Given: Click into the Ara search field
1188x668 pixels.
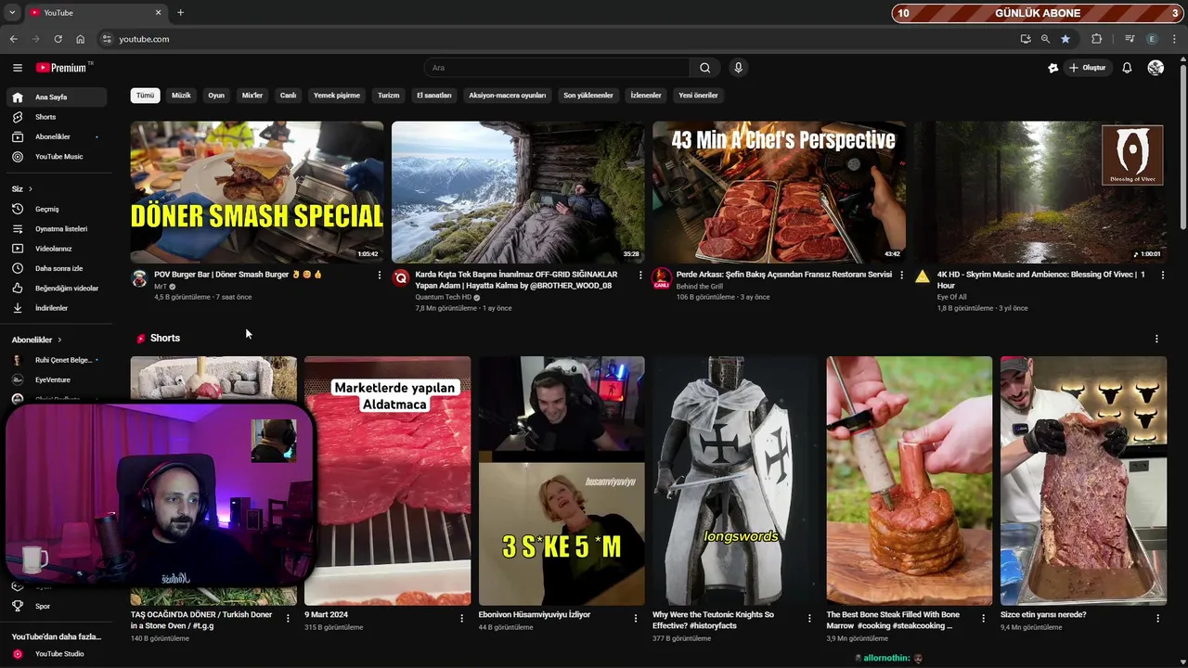Looking at the screenshot, I should tap(557, 68).
